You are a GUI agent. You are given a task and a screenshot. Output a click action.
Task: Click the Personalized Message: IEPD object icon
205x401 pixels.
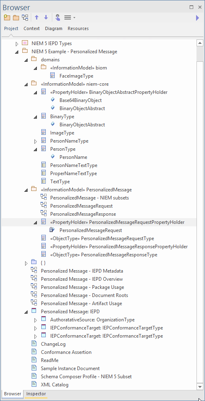pos(34,311)
